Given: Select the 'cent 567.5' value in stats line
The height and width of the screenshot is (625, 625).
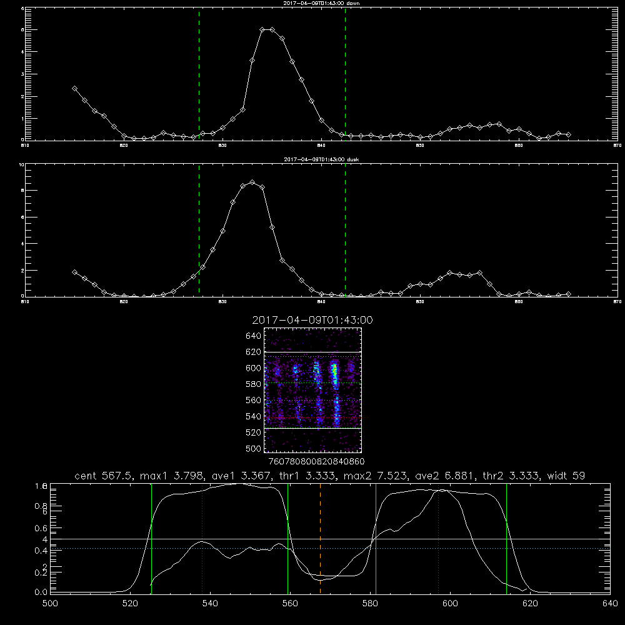Looking at the screenshot, I should pos(103,476).
